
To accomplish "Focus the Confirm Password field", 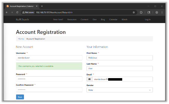I will pos(49,90).
